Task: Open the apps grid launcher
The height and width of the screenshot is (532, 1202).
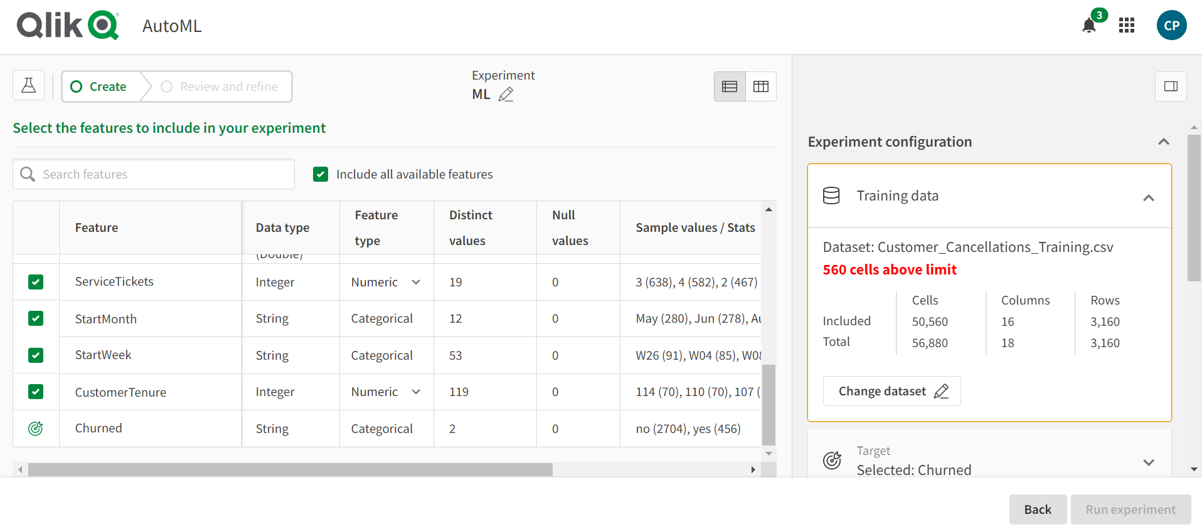Action: [x=1127, y=26]
